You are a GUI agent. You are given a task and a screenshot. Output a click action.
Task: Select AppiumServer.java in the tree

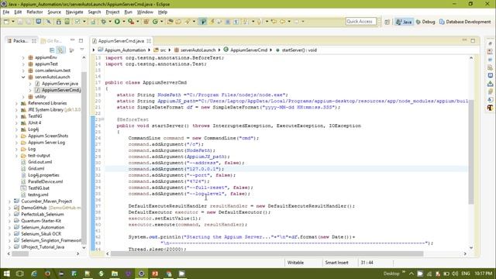pyautogui.click(x=60, y=84)
